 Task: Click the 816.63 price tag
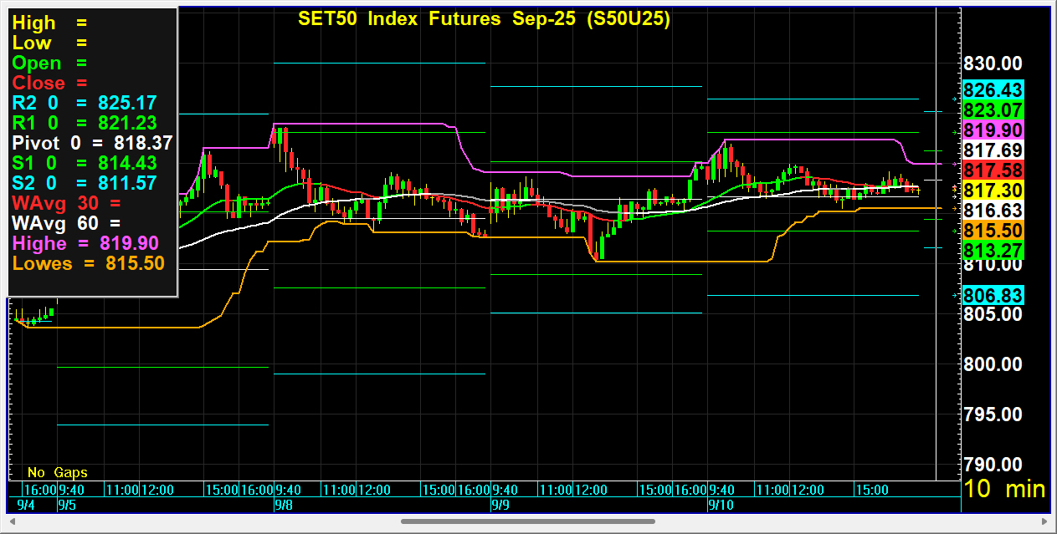click(x=993, y=211)
